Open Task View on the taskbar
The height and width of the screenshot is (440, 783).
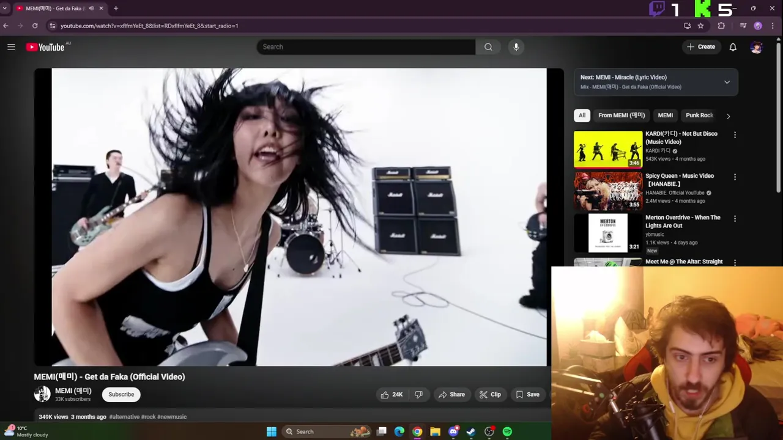[x=382, y=431]
